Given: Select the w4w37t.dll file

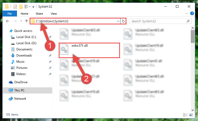Looking at the screenshot, I should point(89,50).
